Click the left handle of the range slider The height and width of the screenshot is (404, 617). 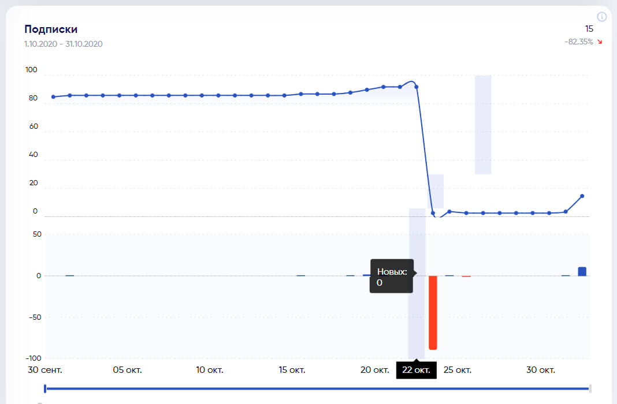(x=45, y=388)
